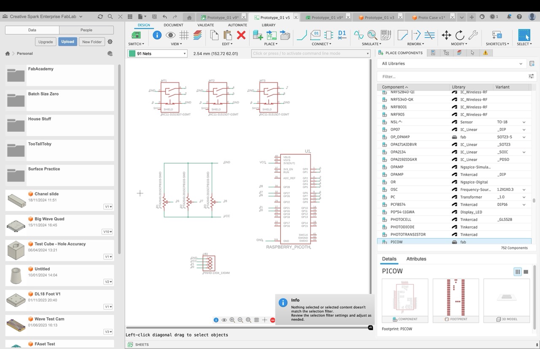Click the Undo arrow in the top toolbar

pos(165,17)
